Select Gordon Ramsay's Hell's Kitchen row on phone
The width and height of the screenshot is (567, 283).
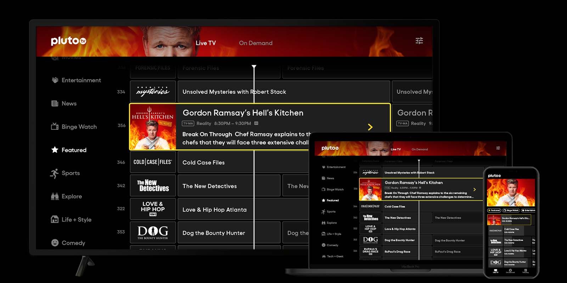pos(510,220)
